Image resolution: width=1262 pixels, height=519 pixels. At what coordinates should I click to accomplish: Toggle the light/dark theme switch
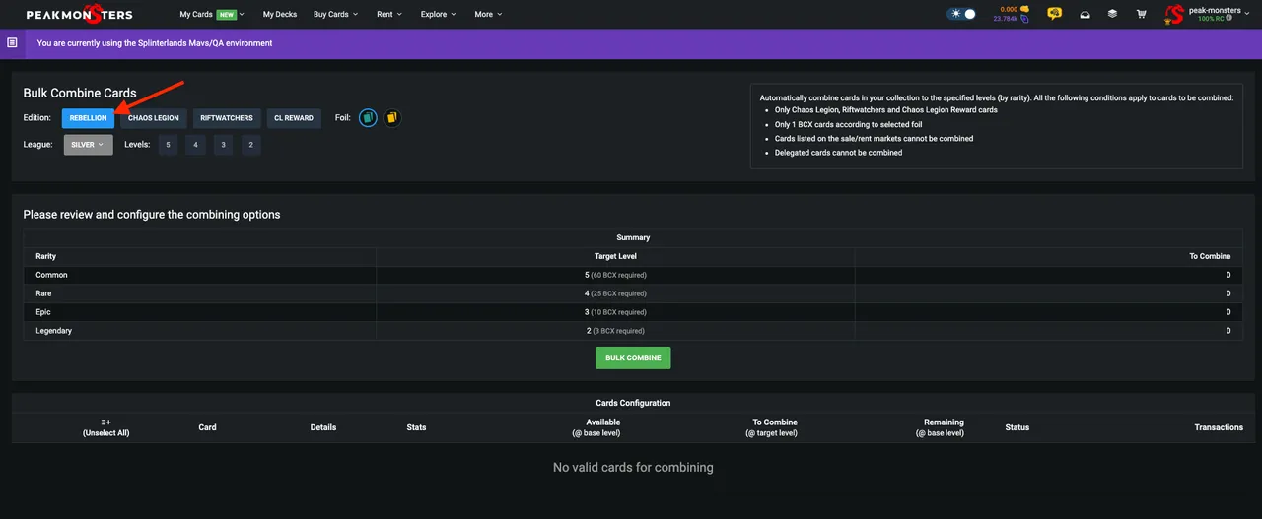[961, 14]
